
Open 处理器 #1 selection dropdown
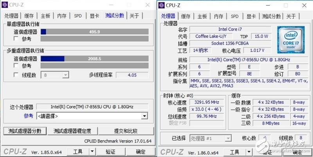coord(210,138)
